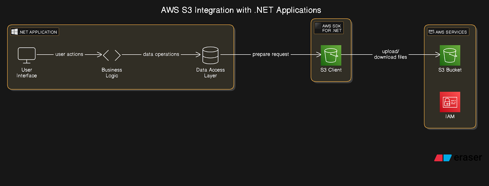Select the 'data operations' arrow label
The image size is (489, 186).
(x=161, y=54)
